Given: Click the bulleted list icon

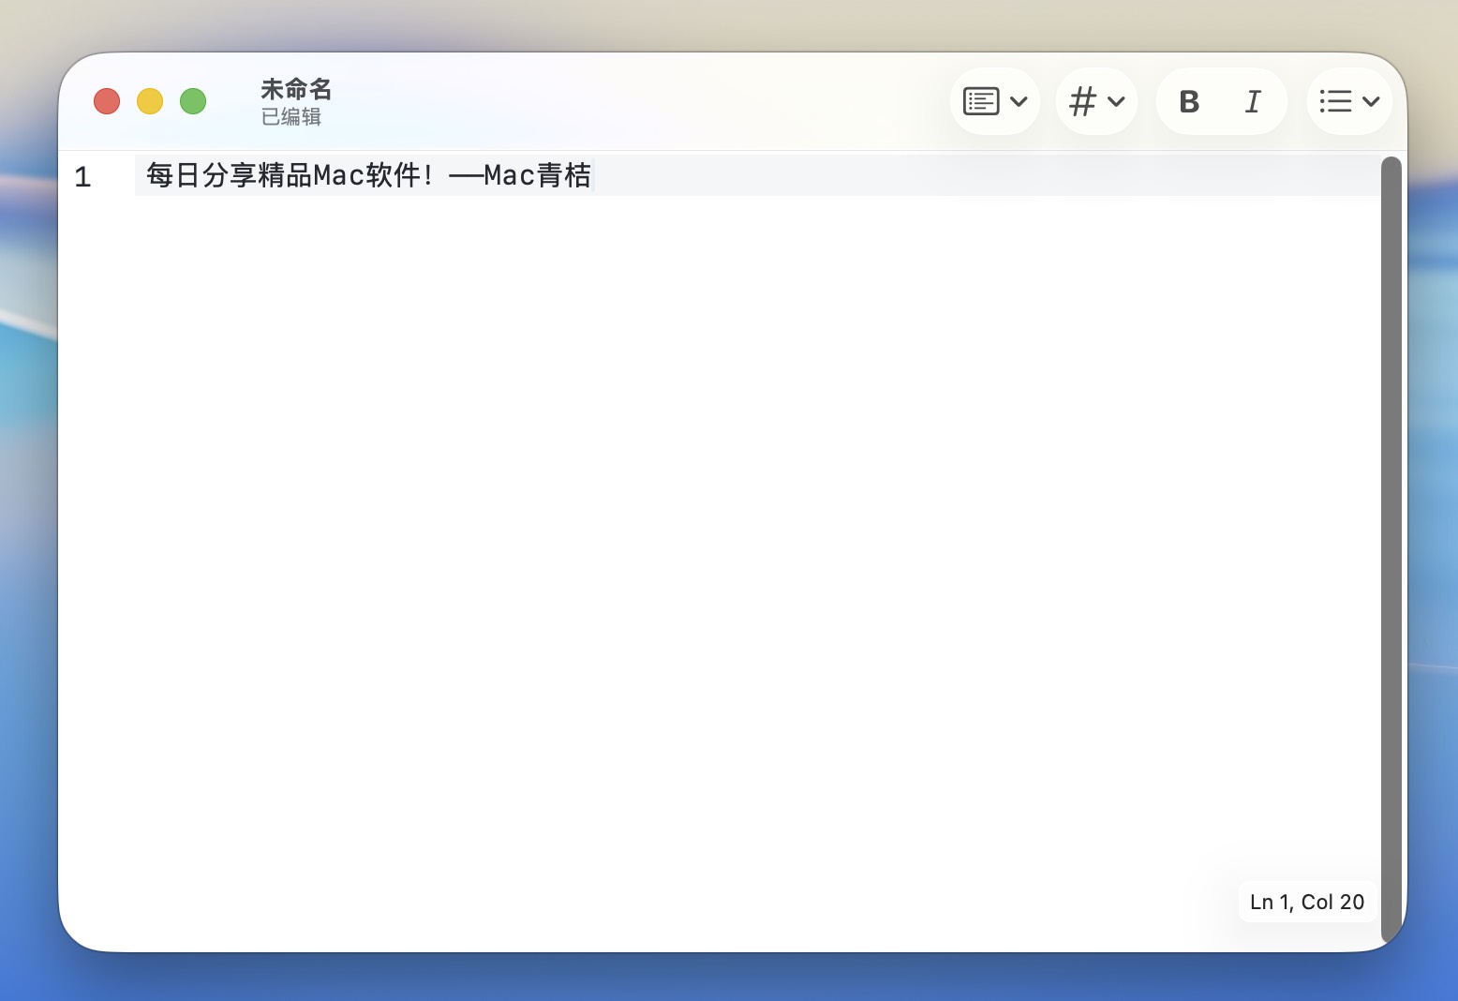Looking at the screenshot, I should point(1335,101).
